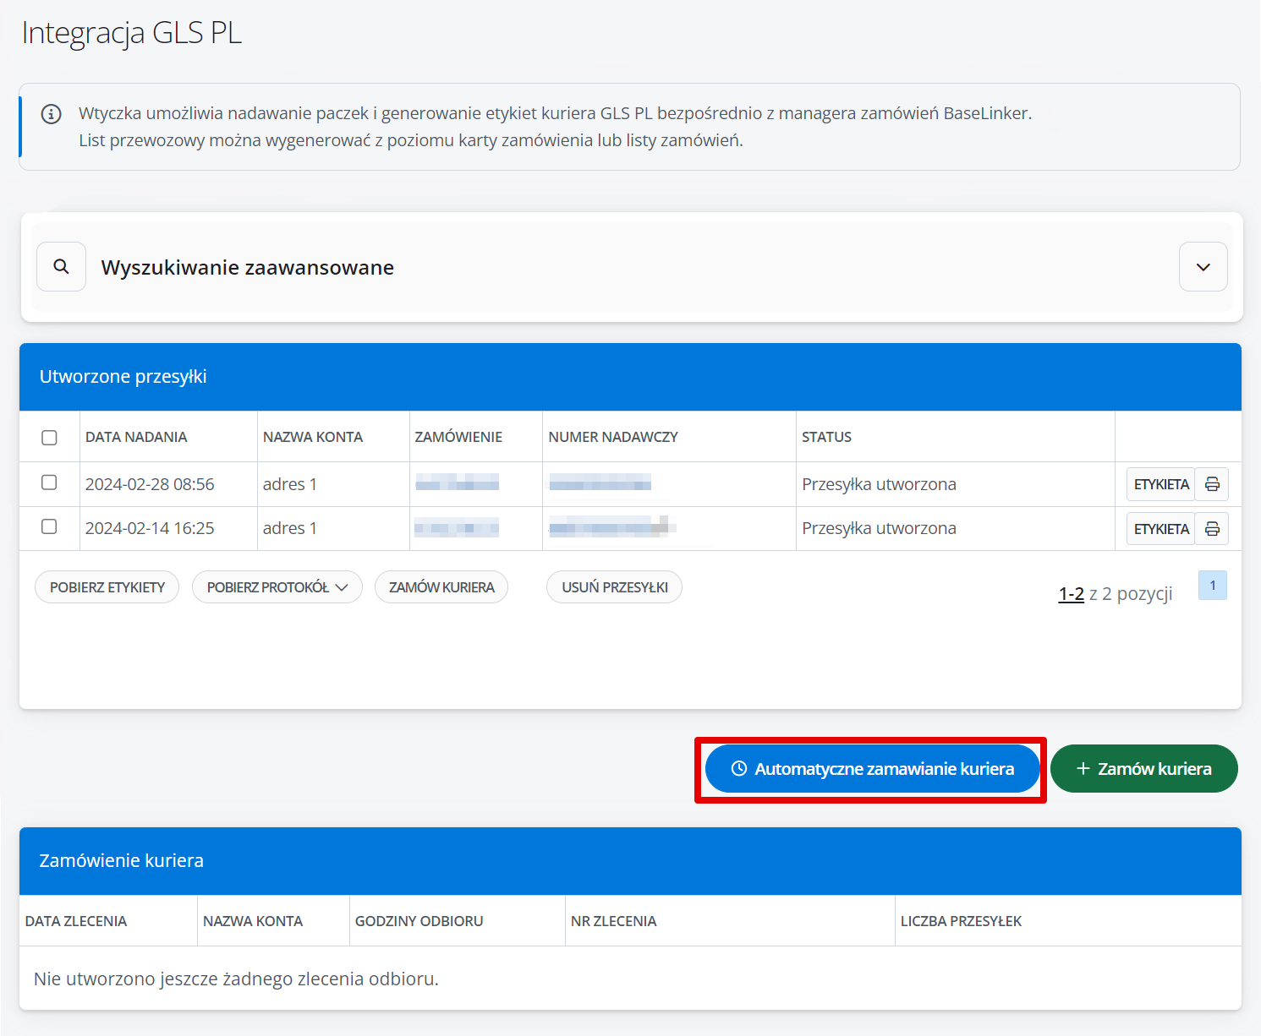Viewport: 1261px width, 1036px height.
Task: Print label icon for shipment 2024-02-28 08:56
Action: 1212,484
